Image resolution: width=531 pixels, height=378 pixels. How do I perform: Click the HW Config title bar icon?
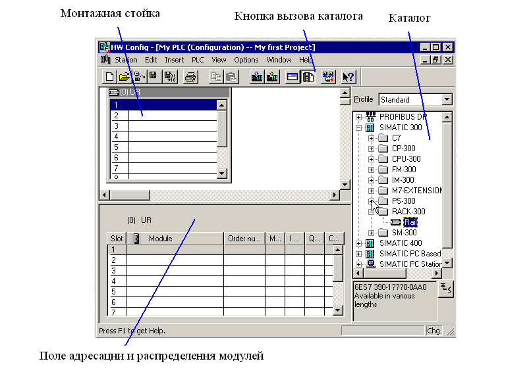[x=105, y=47]
